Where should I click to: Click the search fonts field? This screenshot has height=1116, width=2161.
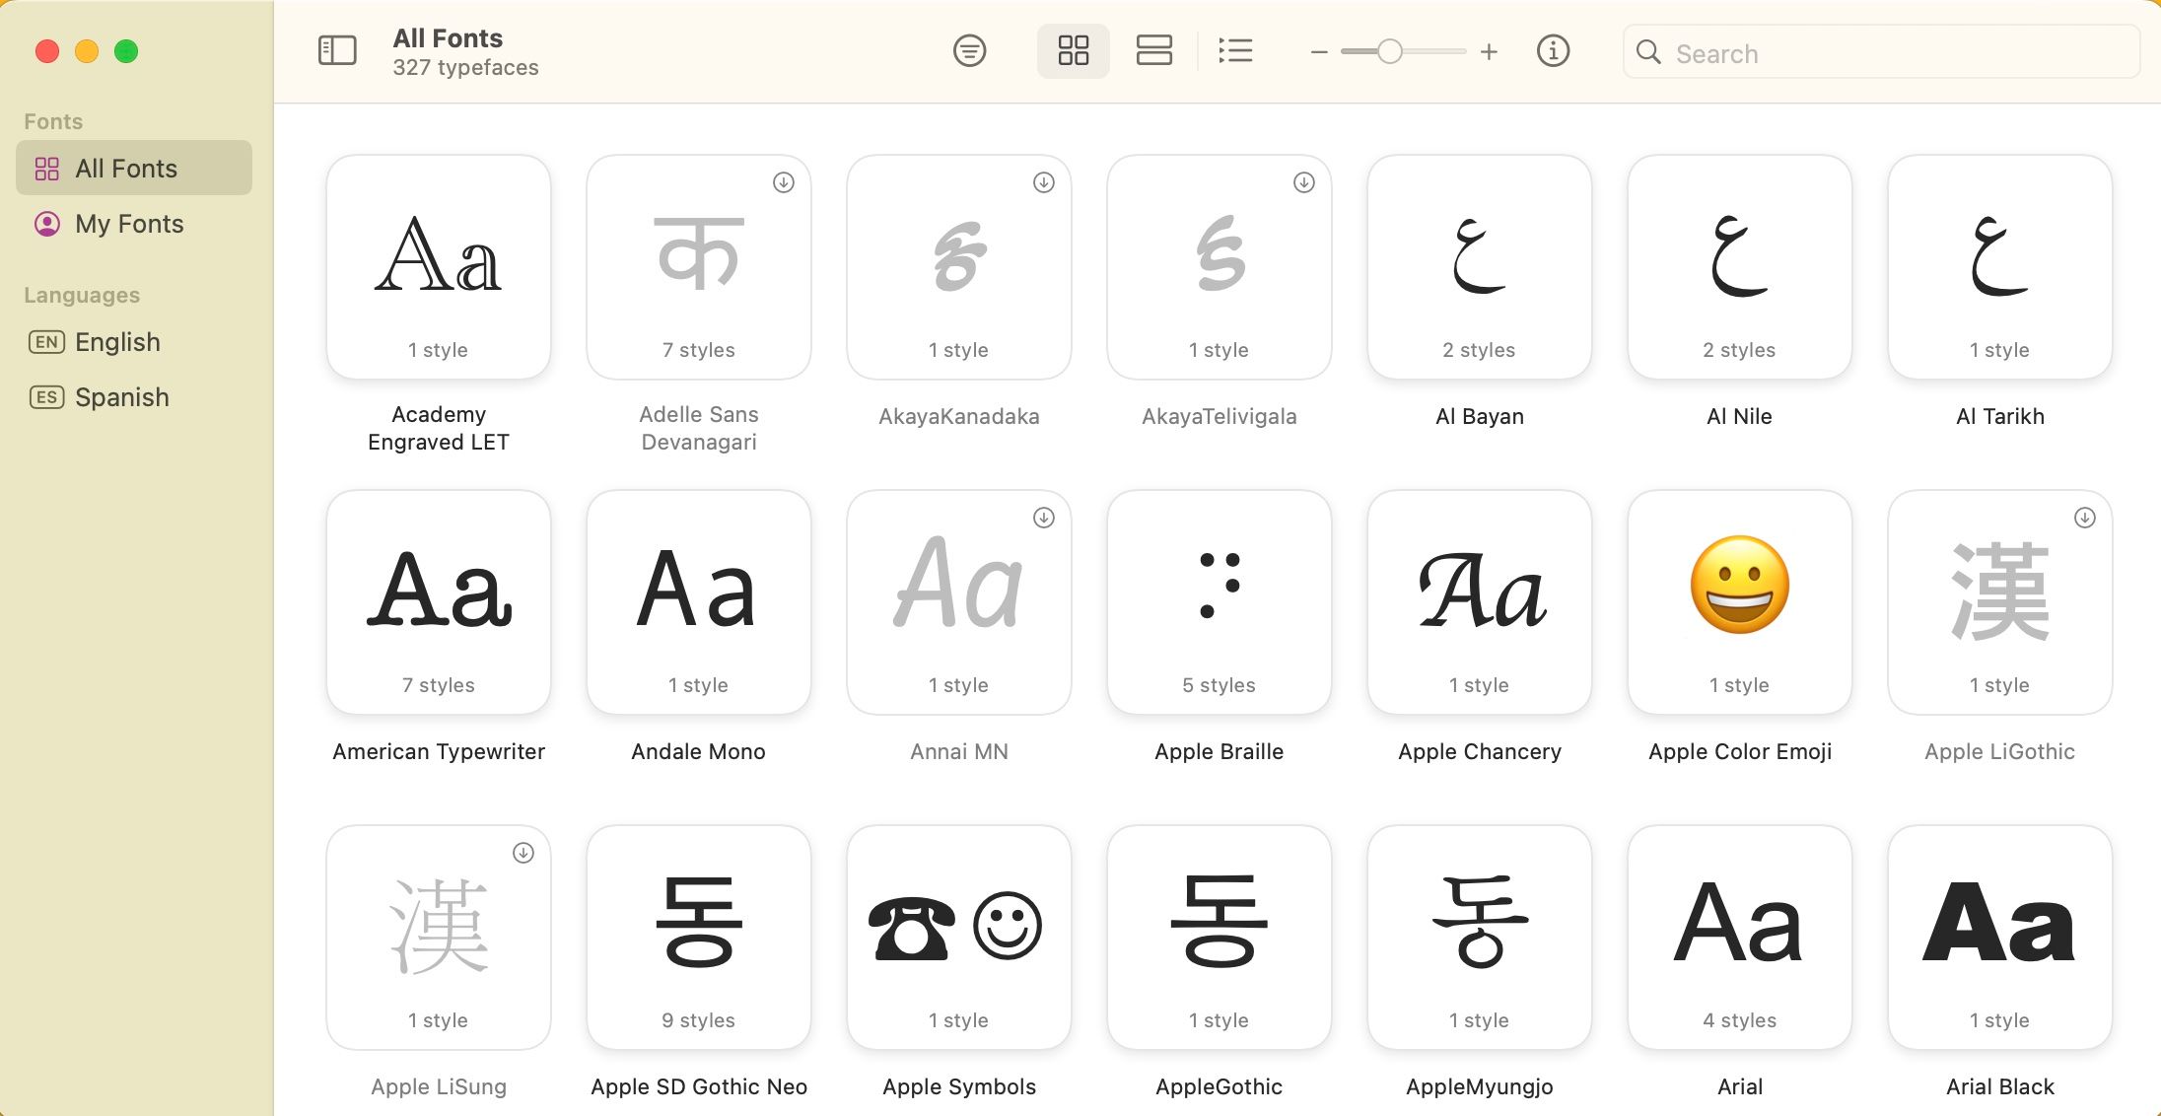(x=1878, y=51)
